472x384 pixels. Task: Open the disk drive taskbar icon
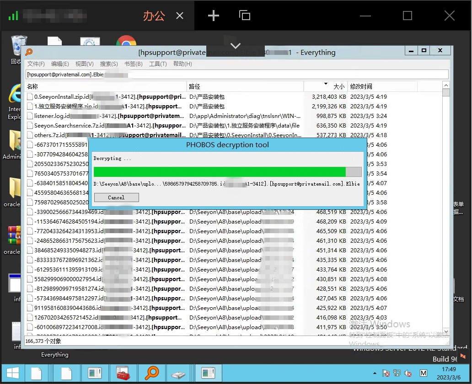point(178,374)
